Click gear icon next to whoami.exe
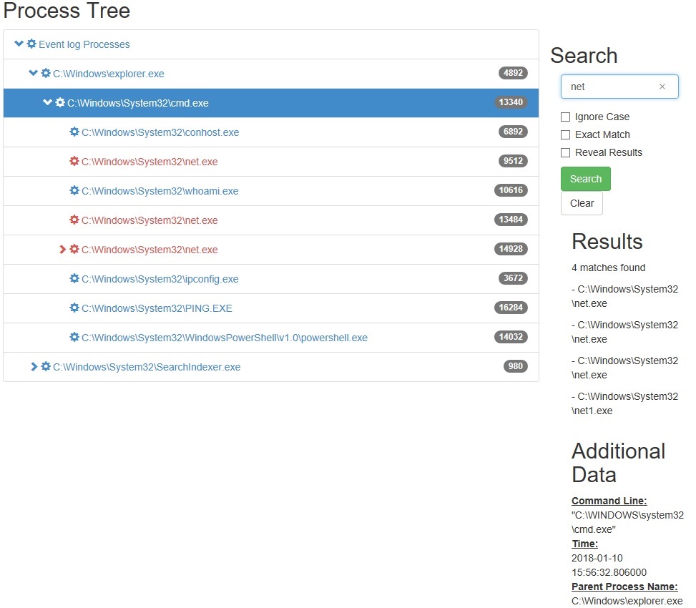 tap(74, 190)
